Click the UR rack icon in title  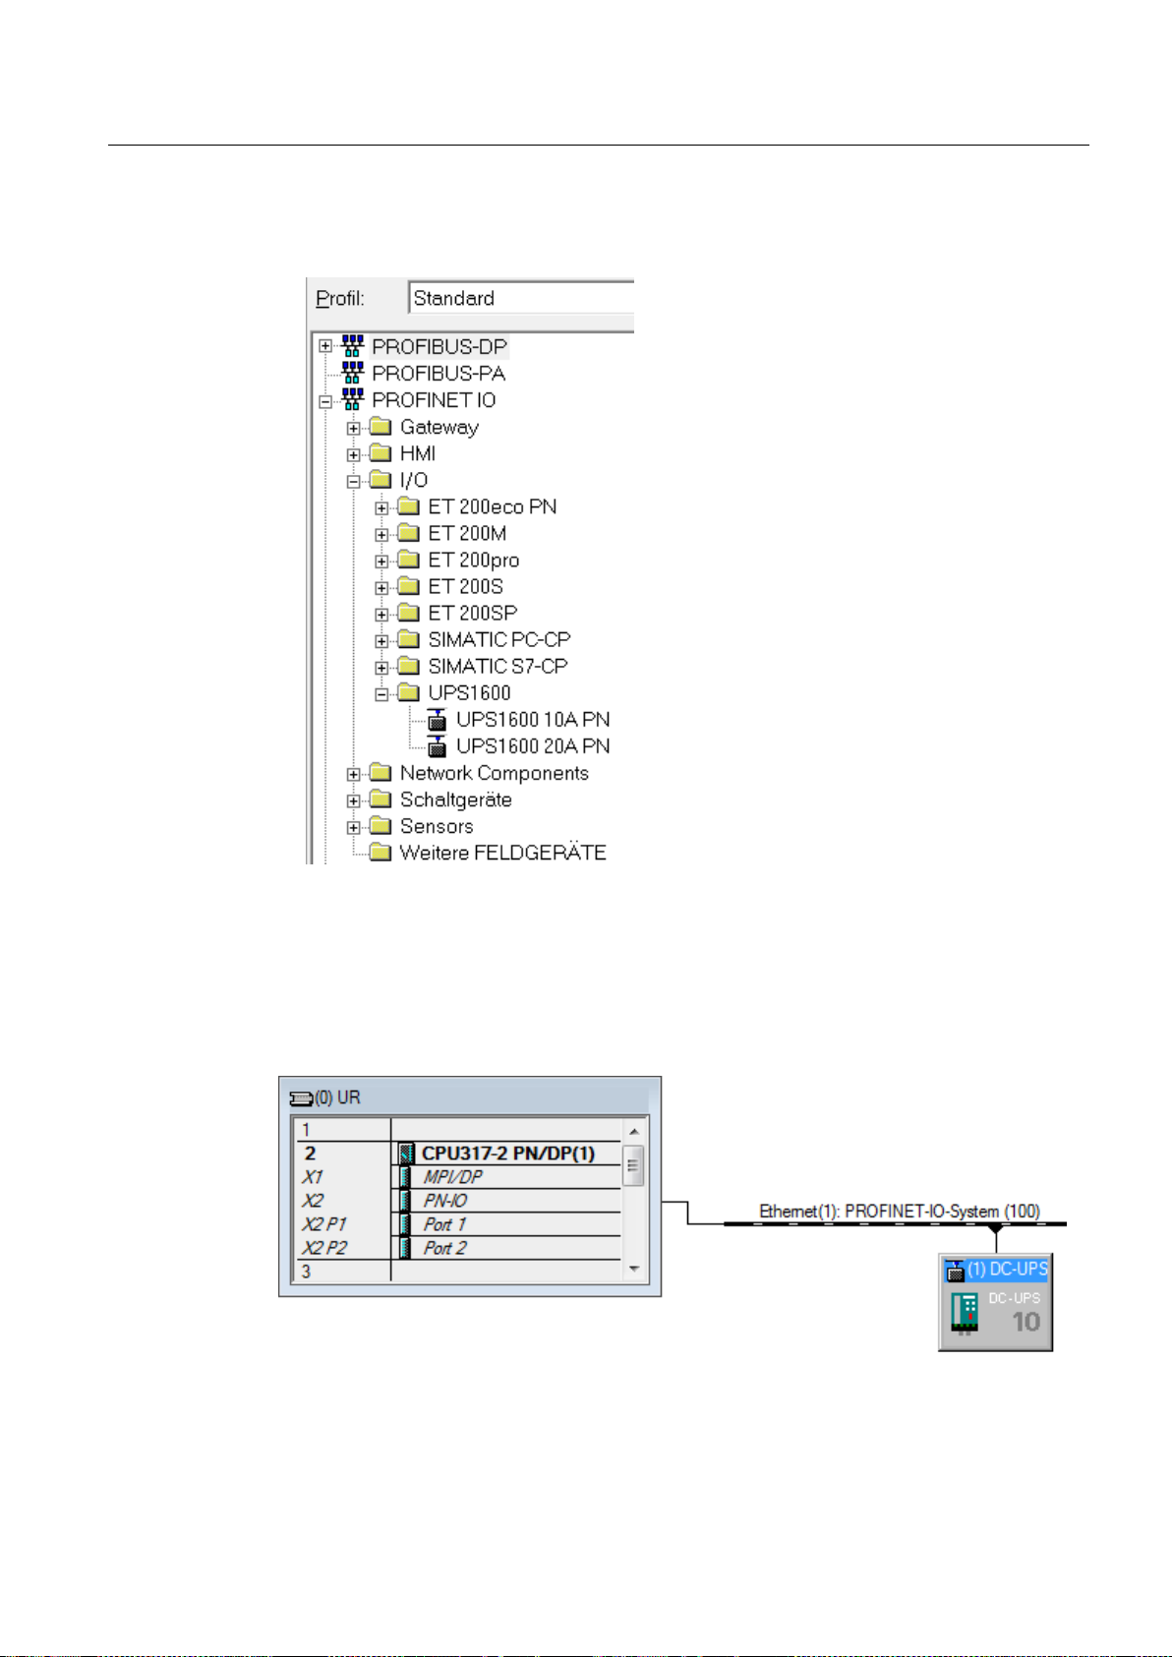click(x=301, y=1098)
